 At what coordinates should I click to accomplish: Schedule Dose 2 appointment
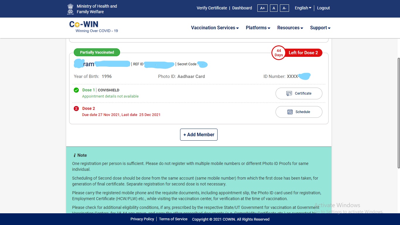pos(299,112)
